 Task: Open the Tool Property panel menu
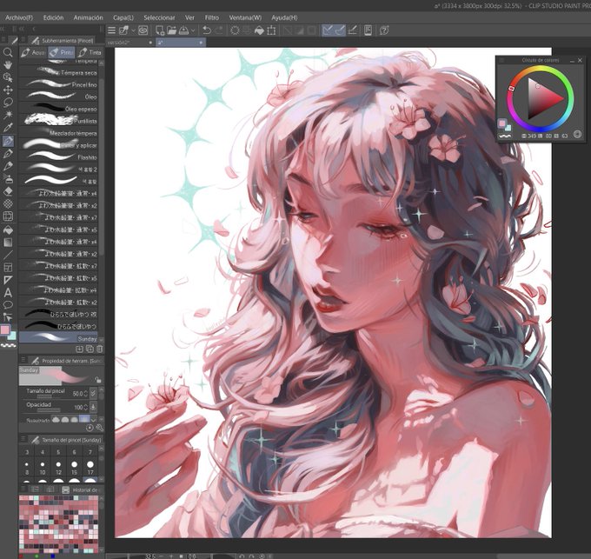pyautogui.click(x=23, y=361)
